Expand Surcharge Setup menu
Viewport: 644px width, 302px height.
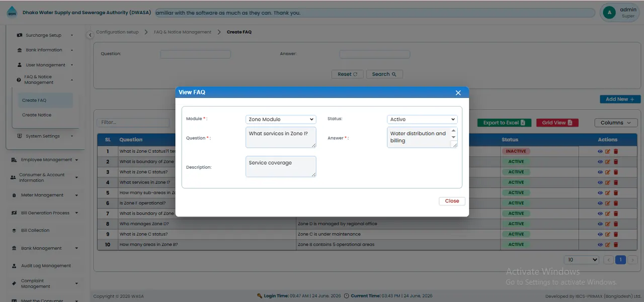45,35
